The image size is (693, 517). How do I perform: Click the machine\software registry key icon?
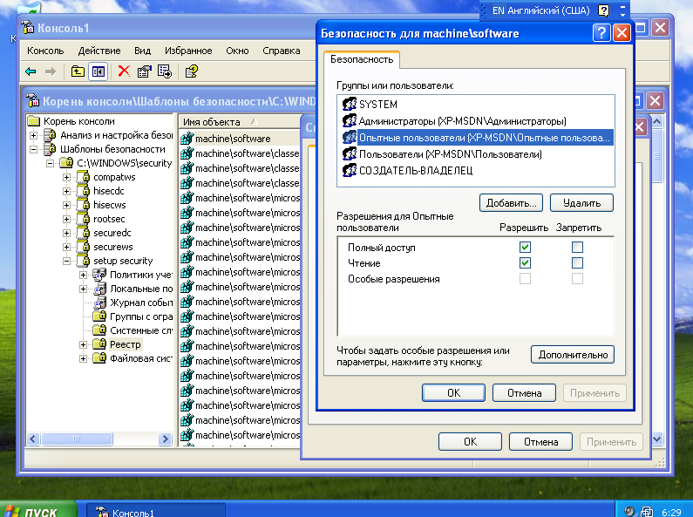coord(187,139)
